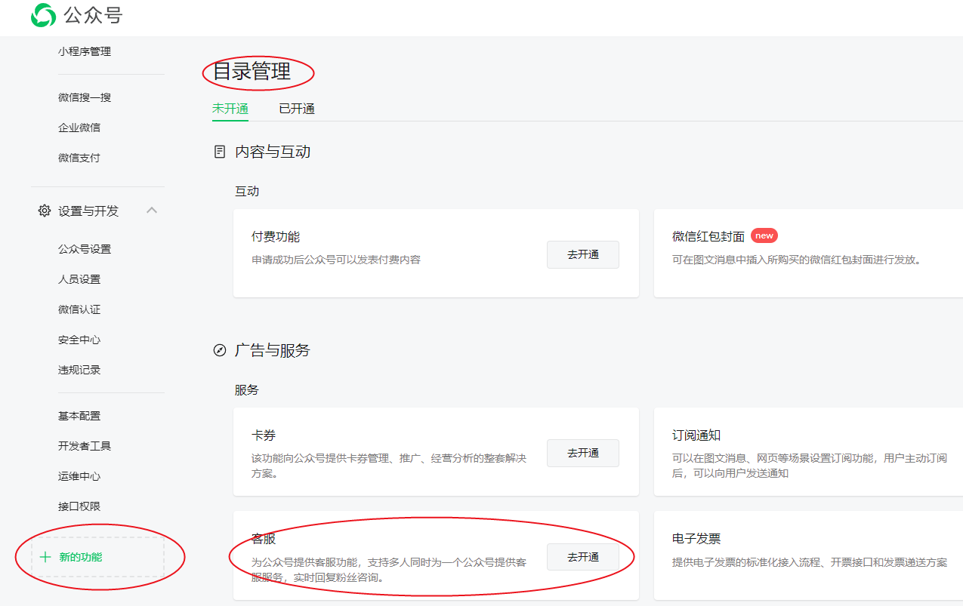The width and height of the screenshot is (963, 606).
Task: Click 去开通 for 卡券
Action: click(583, 453)
